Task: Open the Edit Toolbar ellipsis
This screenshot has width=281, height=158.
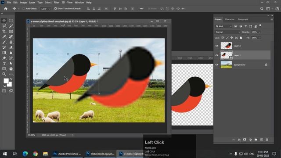Action: pos(11,74)
